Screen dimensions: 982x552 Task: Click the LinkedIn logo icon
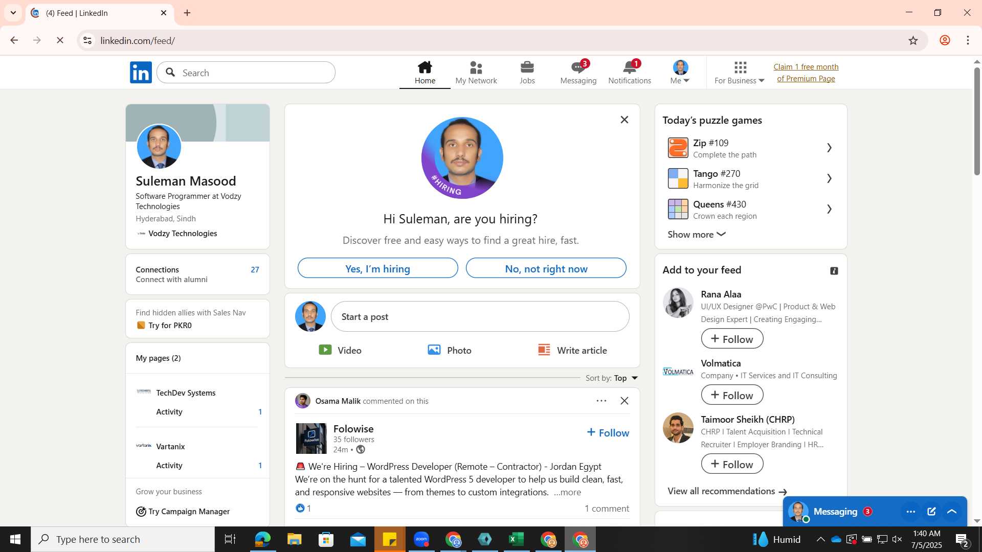(x=141, y=73)
